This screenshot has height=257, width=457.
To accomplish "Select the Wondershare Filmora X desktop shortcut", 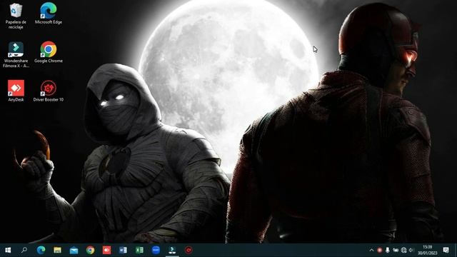I will (16, 55).
